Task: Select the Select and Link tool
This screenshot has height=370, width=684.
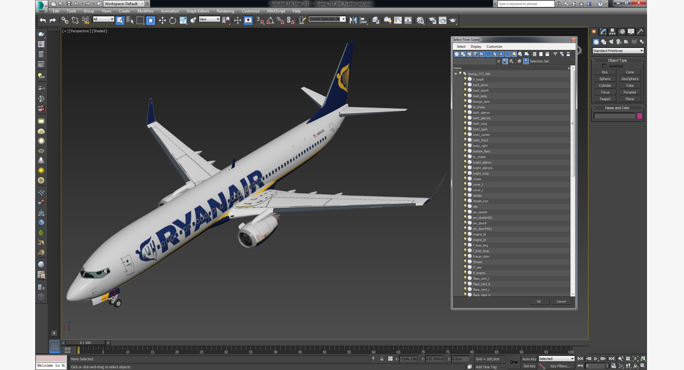Action: point(65,20)
